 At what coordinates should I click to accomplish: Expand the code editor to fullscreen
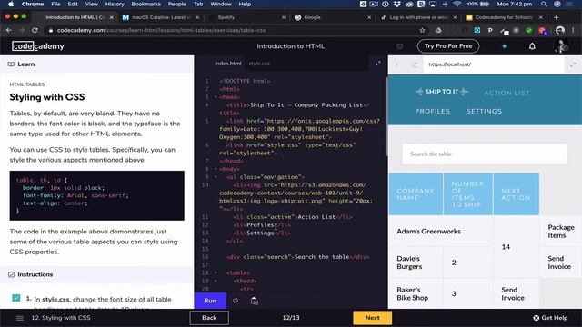tap(378, 64)
